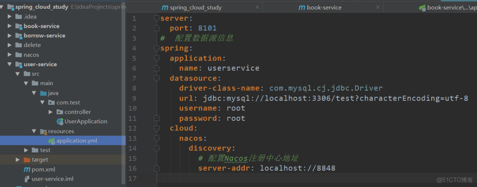Viewport: 477px width, 187px height.
Task: Expand the nacos folder
Action: click(x=9, y=55)
